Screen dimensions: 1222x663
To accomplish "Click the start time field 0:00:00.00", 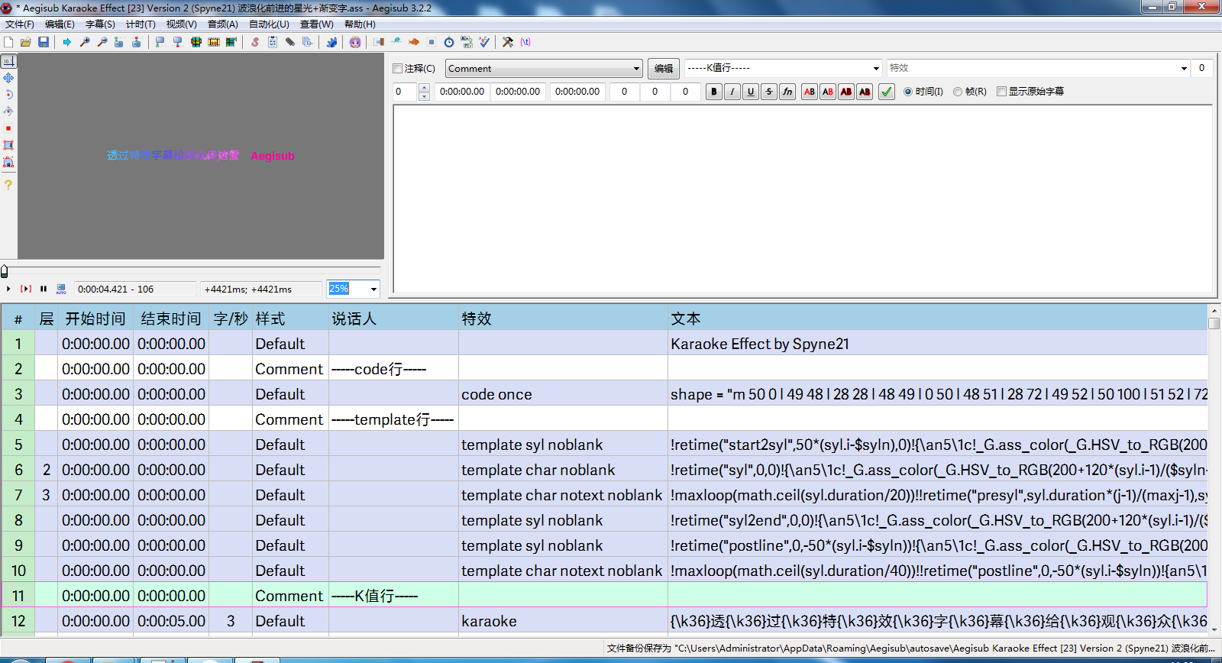I will click(x=462, y=92).
